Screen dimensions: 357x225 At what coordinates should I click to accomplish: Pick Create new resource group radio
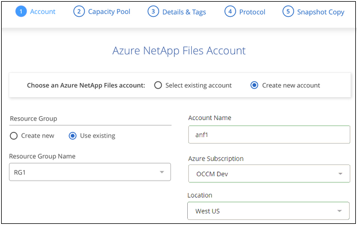14,136
